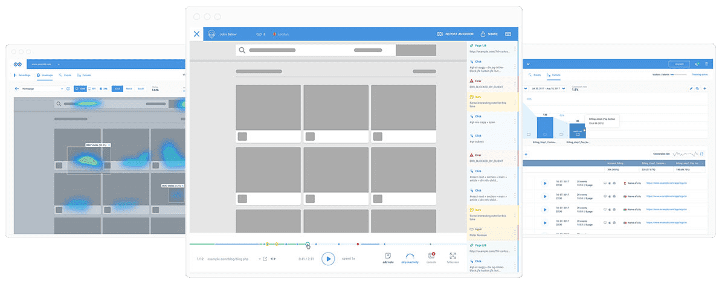Click the keyboard icon in the player header

pos(509,34)
